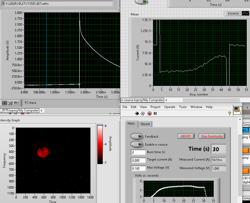Click the Max Voltage input field
Image resolution: width=250 pixels, height=203 pixels.
click(138, 168)
